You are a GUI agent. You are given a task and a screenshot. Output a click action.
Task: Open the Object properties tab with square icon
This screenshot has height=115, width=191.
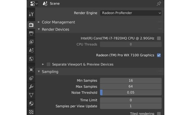coord(31,70)
